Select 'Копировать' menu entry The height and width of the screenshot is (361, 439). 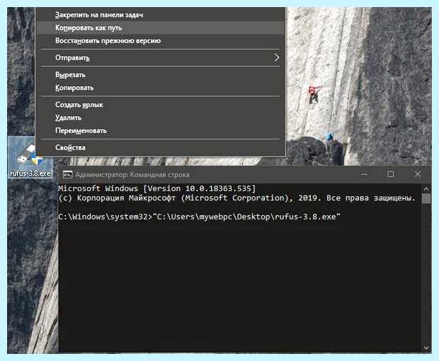click(x=161, y=88)
